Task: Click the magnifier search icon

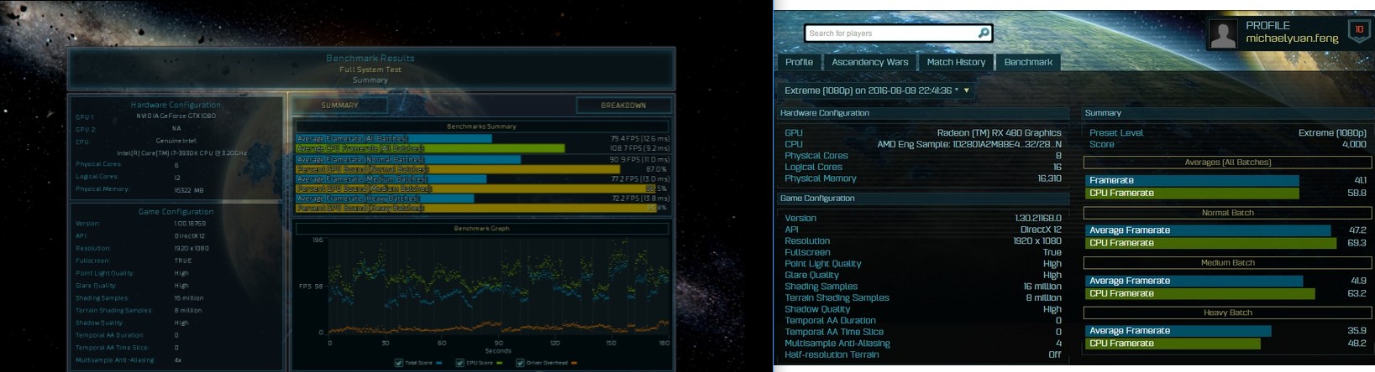Action: 983,34
